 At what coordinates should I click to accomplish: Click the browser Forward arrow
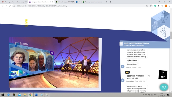click(x=6, y=6)
